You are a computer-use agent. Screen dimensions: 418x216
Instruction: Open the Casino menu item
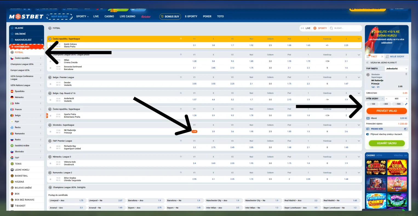click(109, 16)
